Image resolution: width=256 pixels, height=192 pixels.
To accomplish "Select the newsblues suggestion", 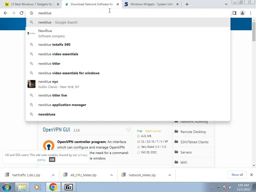I will pos(128,114).
